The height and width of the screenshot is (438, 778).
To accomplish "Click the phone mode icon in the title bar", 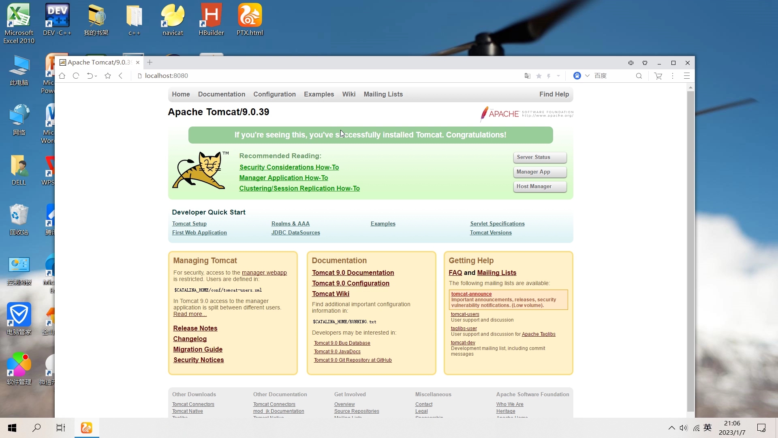I will point(631,63).
